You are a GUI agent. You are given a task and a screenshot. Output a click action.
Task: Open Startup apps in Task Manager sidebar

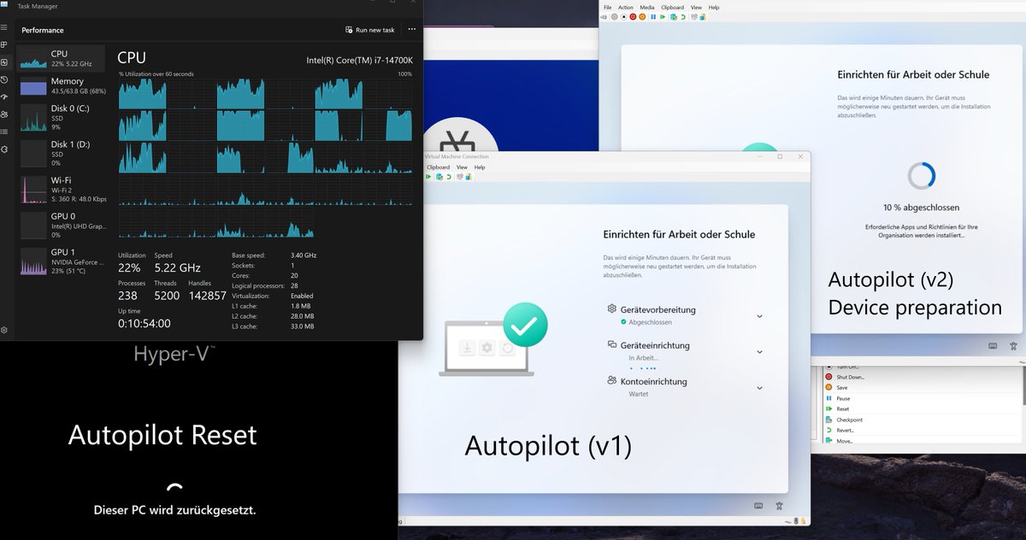coord(4,97)
